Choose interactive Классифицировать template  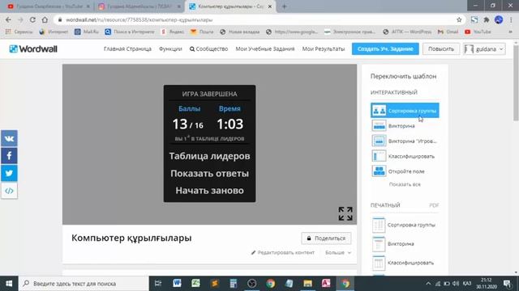(405, 156)
